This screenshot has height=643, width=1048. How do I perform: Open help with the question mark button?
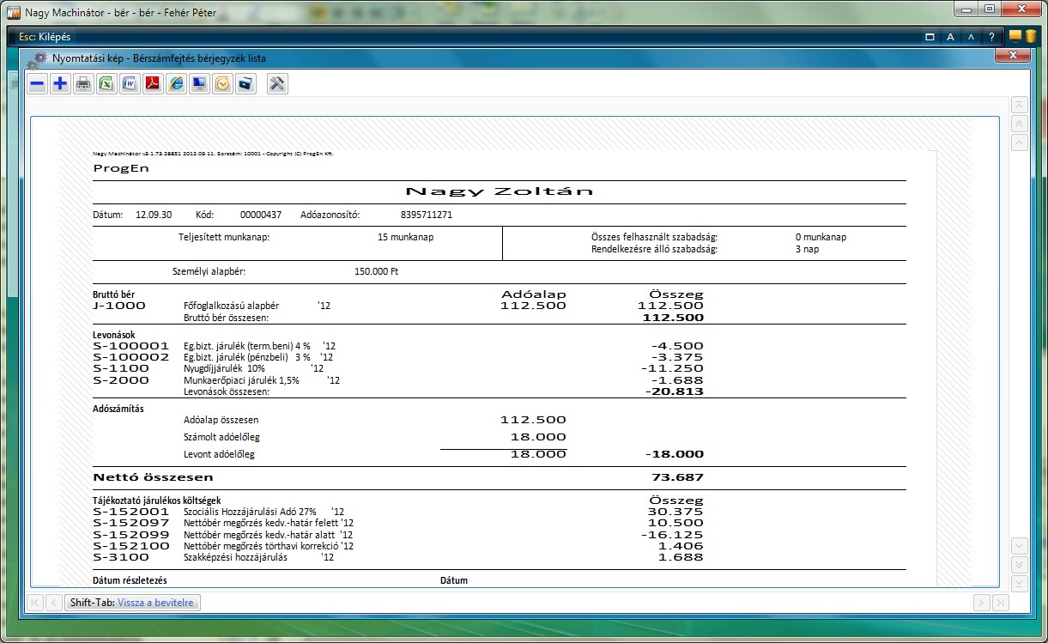(x=991, y=37)
